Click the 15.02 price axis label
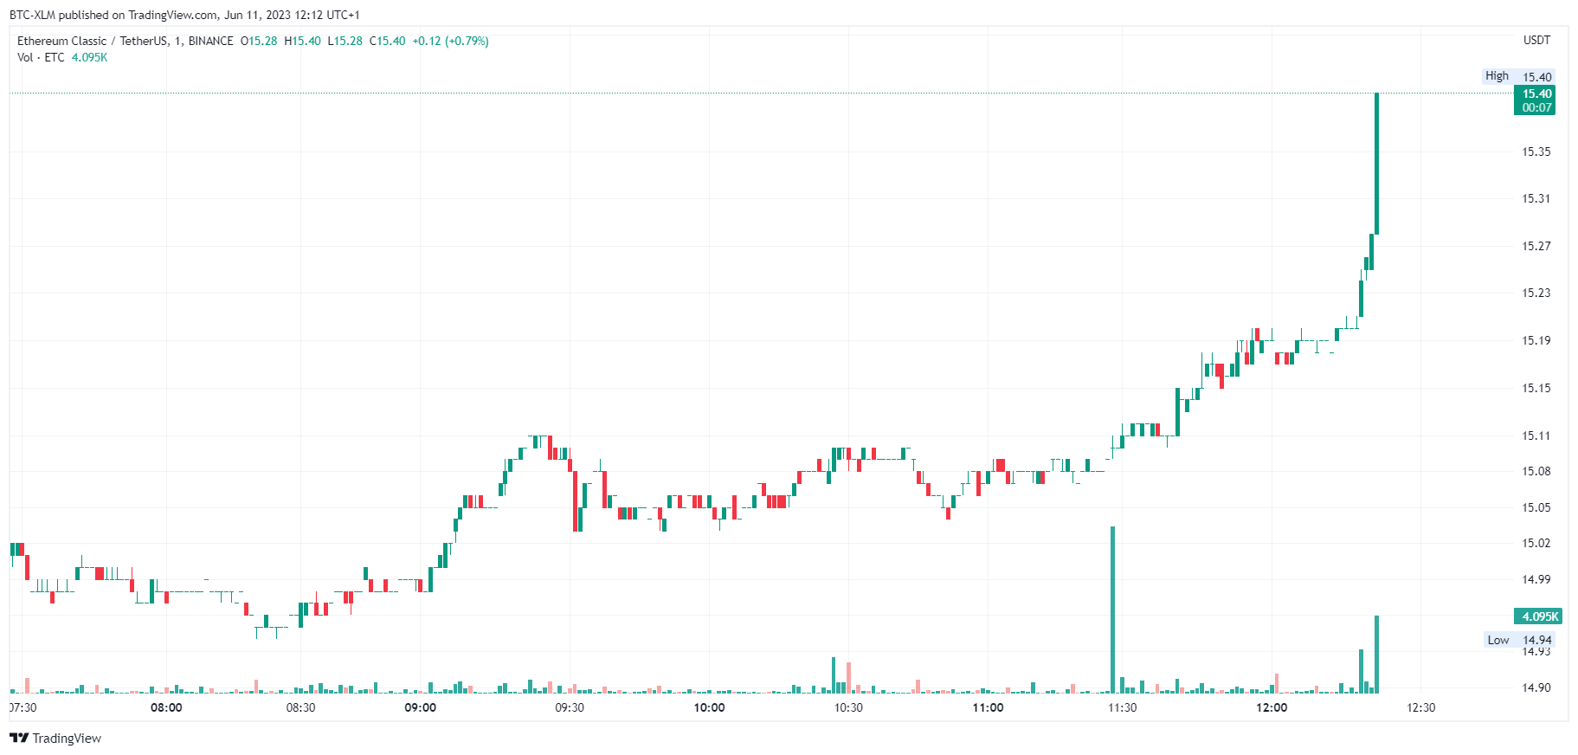 [x=1536, y=543]
